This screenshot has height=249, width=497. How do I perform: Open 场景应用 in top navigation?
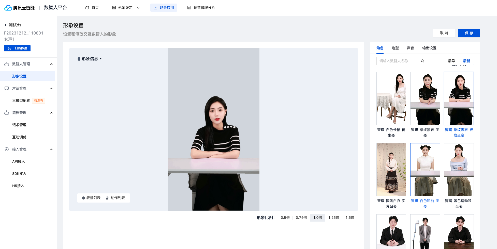pos(164,8)
